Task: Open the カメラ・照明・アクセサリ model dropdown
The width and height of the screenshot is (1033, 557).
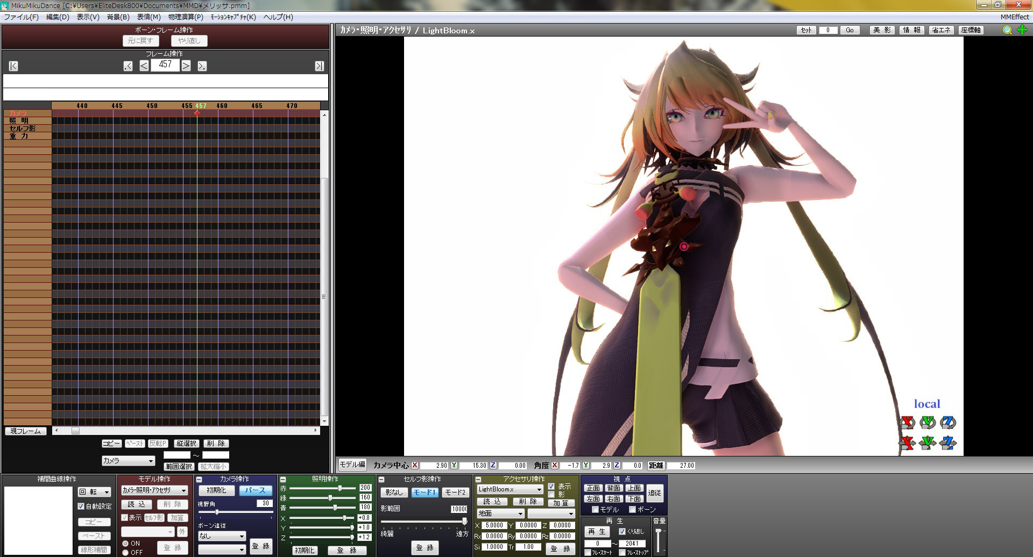Action: coord(154,490)
